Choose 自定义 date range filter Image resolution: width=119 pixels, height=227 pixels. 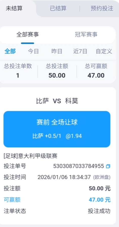[x=104, y=51]
